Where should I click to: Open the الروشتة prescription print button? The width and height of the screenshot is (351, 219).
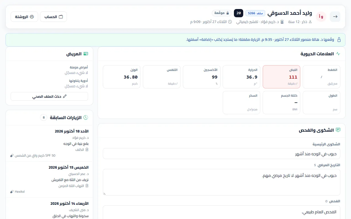pyautogui.click(x=24, y=17)
